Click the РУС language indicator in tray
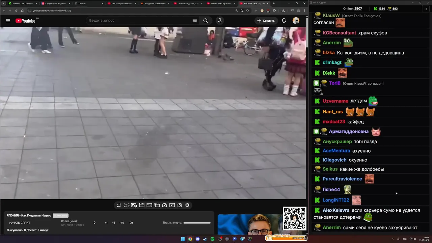The height and width of the screenshot is (243, 432). 405,239
